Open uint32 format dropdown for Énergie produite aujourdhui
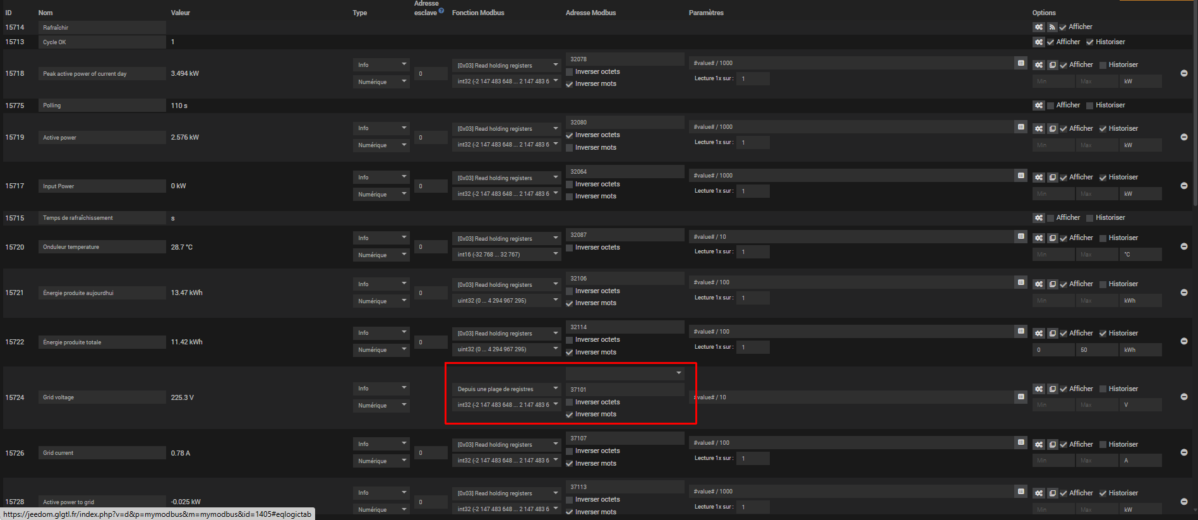This screenshot has width=1198, height=520. 506,301
